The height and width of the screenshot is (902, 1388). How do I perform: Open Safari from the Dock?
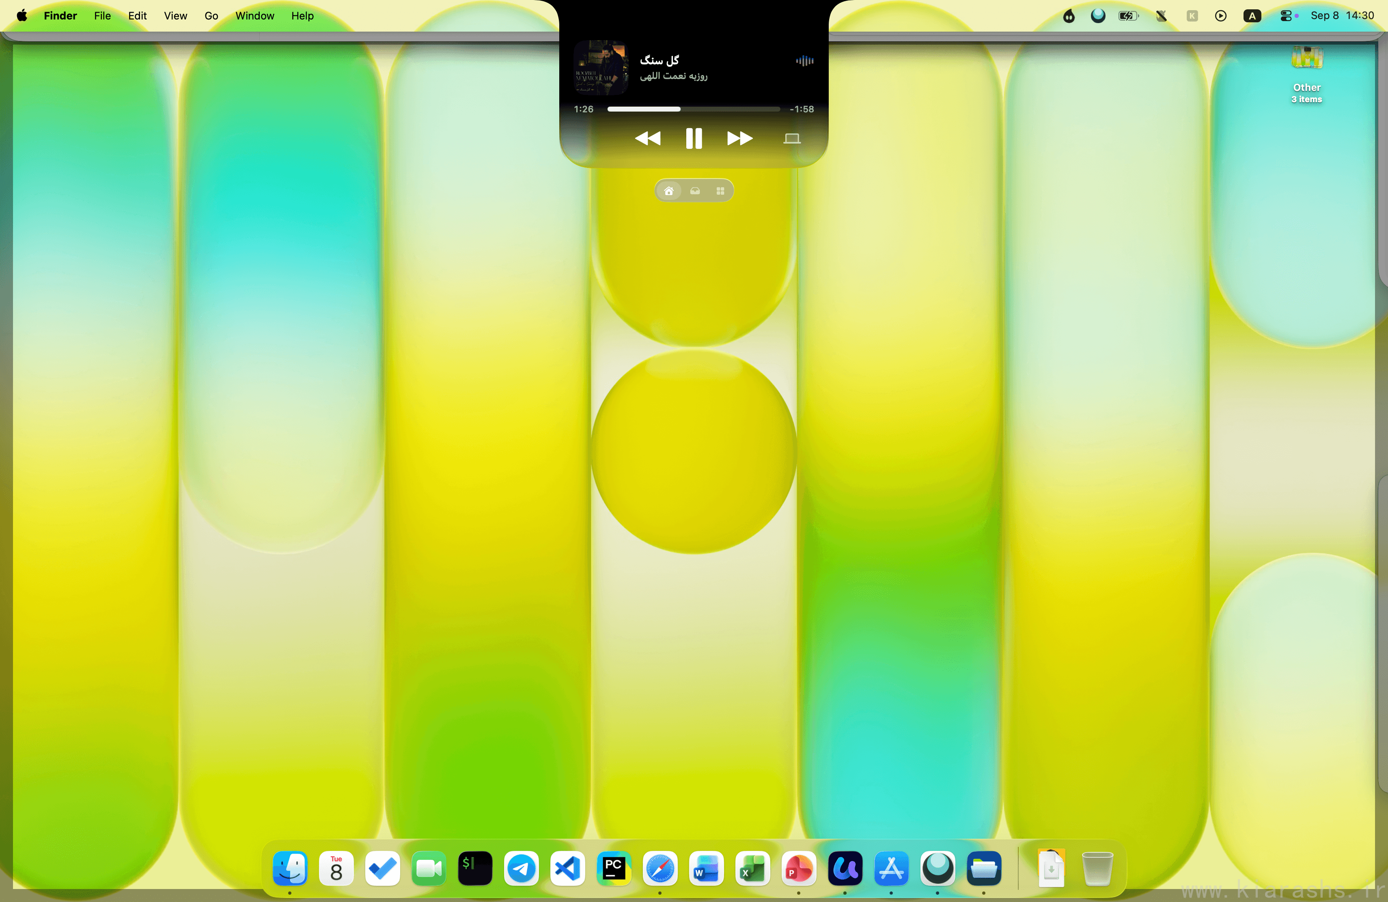[x=660, y=869]
